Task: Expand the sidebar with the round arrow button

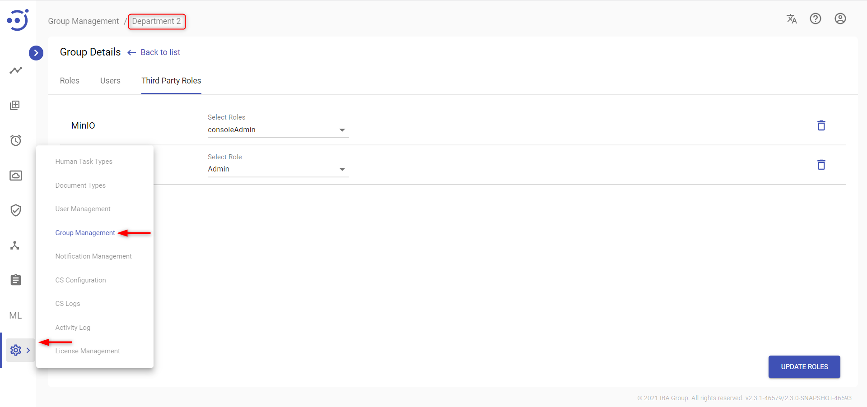Action: coord(36,53)
